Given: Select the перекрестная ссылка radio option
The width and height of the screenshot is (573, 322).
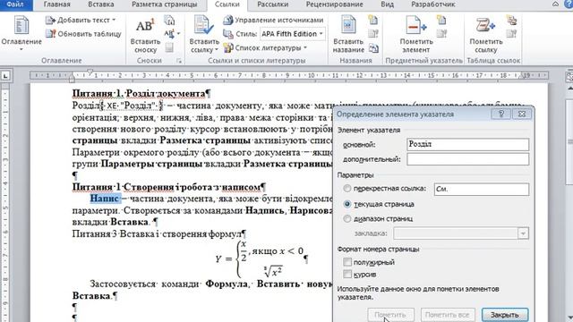Looking at the screenshot, I should [346, 189].
